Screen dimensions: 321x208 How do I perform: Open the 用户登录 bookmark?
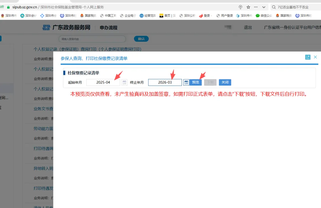click(225, 15)
